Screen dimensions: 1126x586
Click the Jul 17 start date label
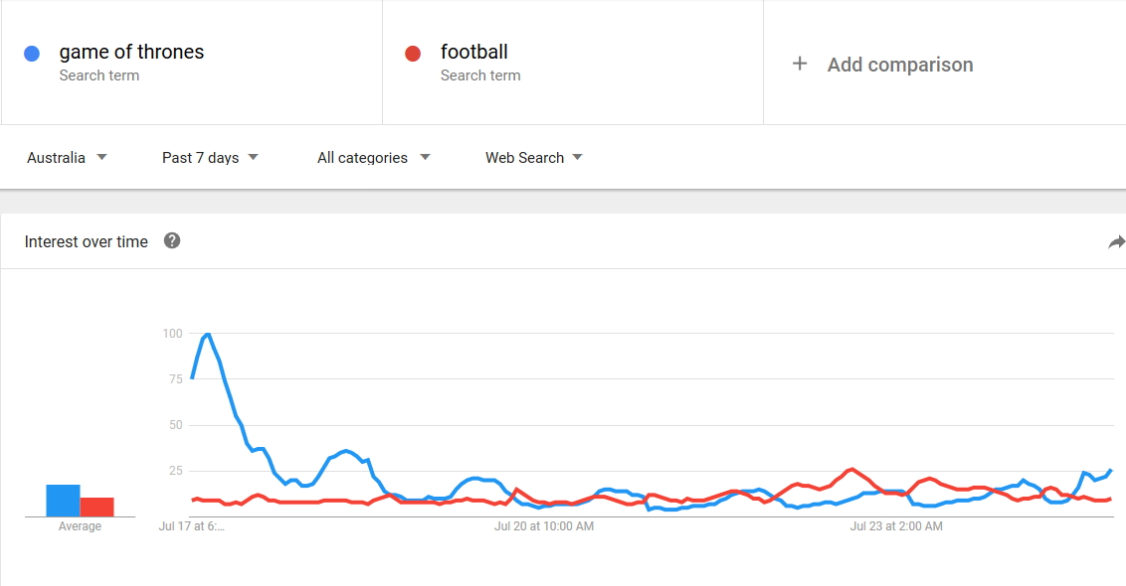click(x=192, y=526)
